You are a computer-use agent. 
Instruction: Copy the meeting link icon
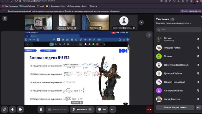4,109
